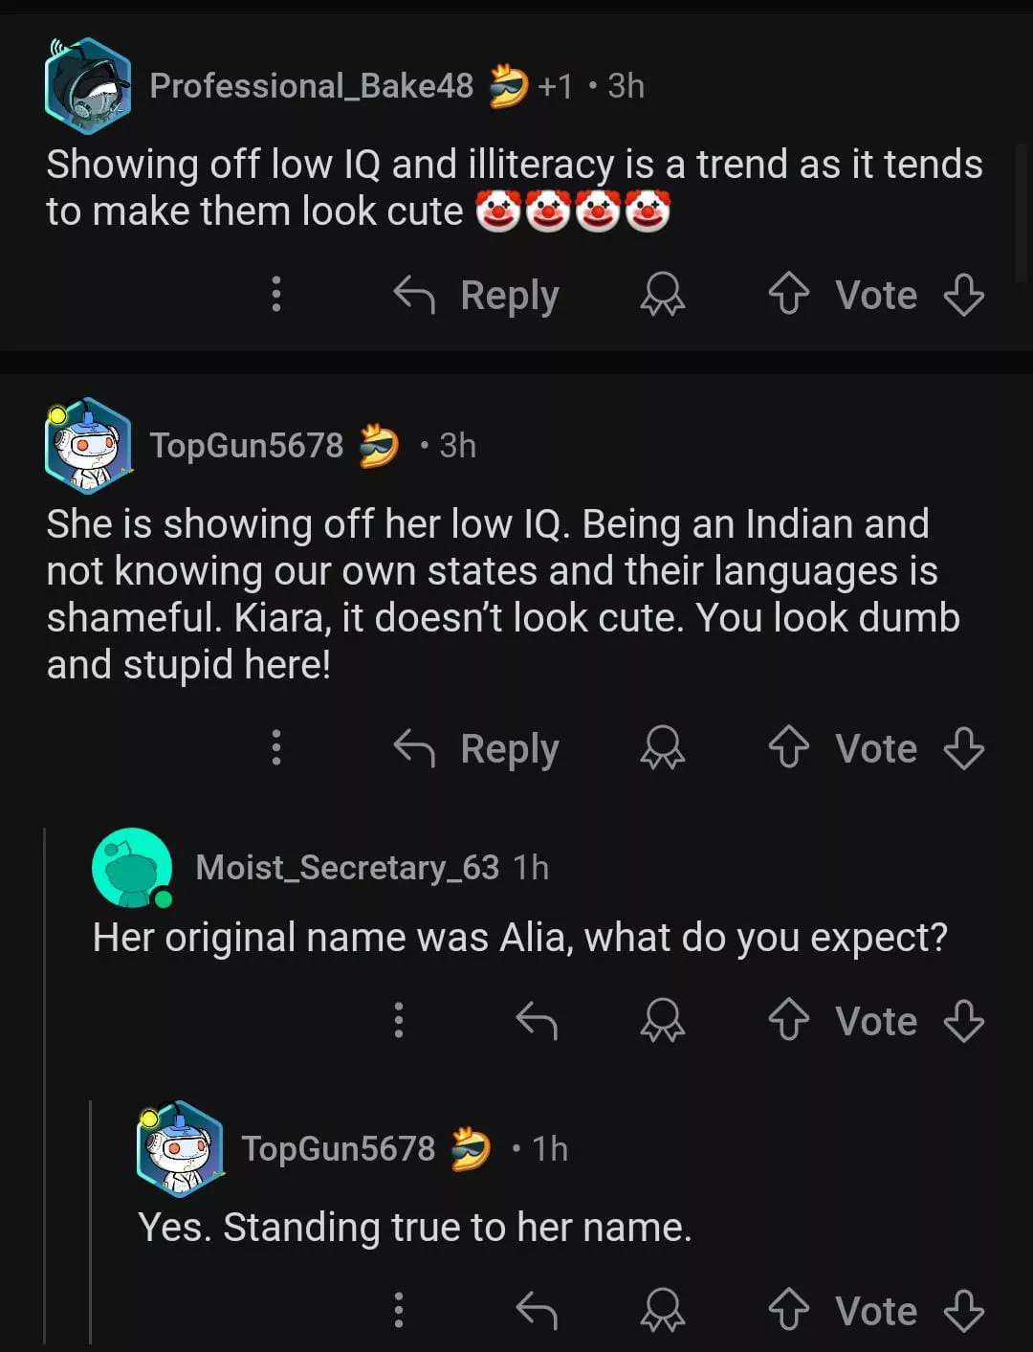Open Moist_Secretary_63's avatar profile
This screenshot has height=1352, width=1033.
132,868
